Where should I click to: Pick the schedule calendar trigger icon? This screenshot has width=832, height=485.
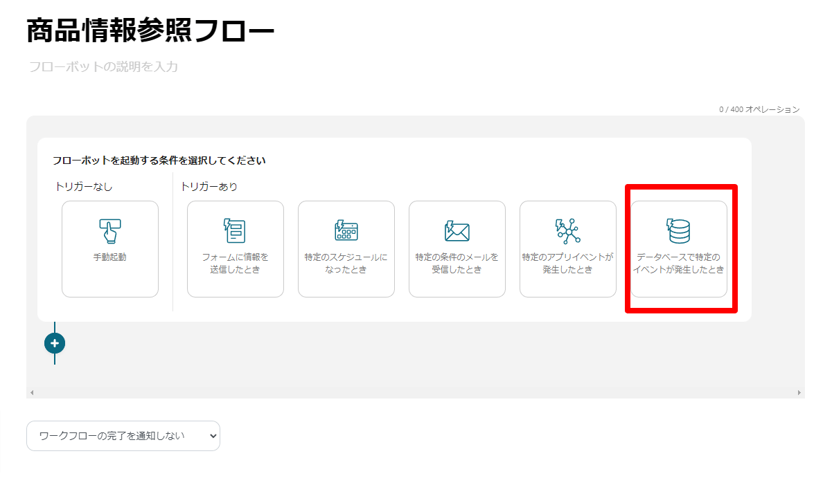pos(346,230)
